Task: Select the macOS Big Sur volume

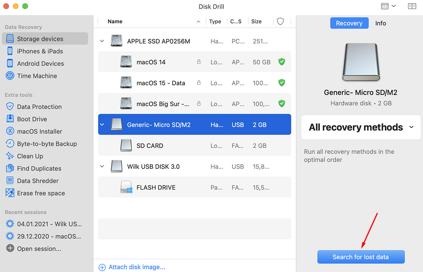Action: 195,103
